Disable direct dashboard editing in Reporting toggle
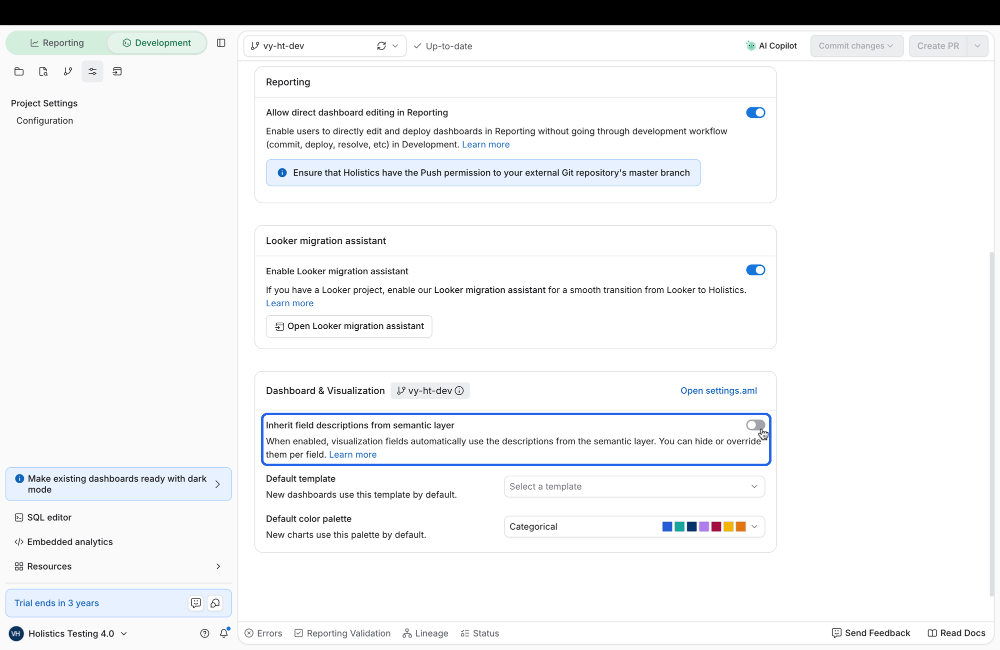This screenshot has height=650, width=1000. [755, 113]
